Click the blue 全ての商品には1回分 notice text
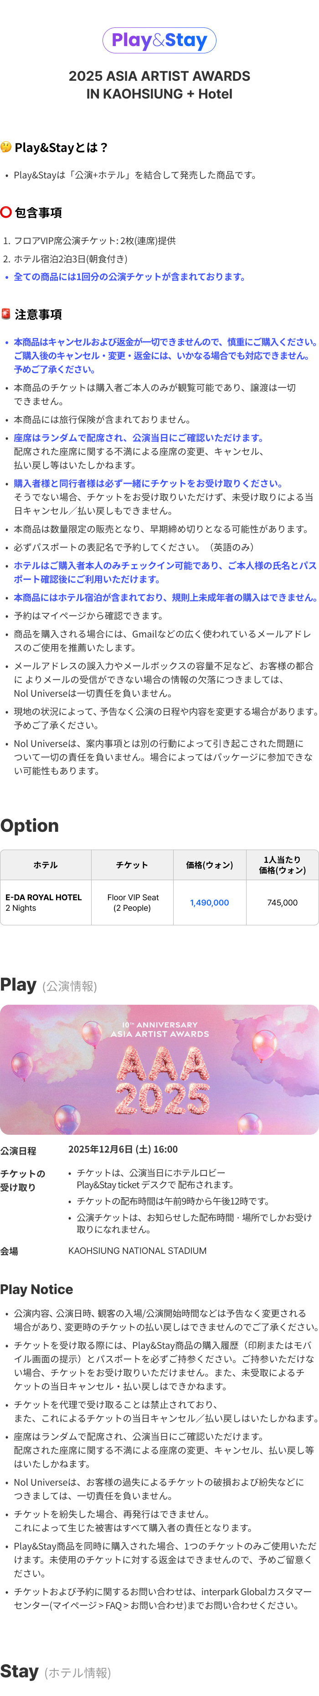The image size is (319, 1696). click(129, 277)
